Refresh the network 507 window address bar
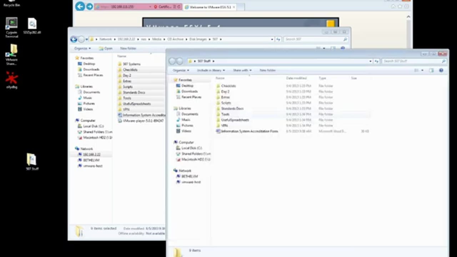This screenshot has height=257, width=457. coord(278,39)
